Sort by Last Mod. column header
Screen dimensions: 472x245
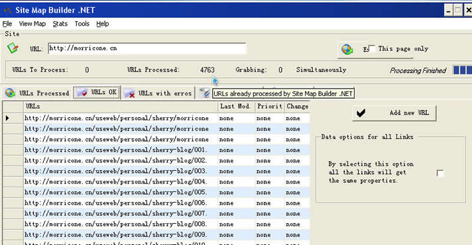tap(236, 107)
